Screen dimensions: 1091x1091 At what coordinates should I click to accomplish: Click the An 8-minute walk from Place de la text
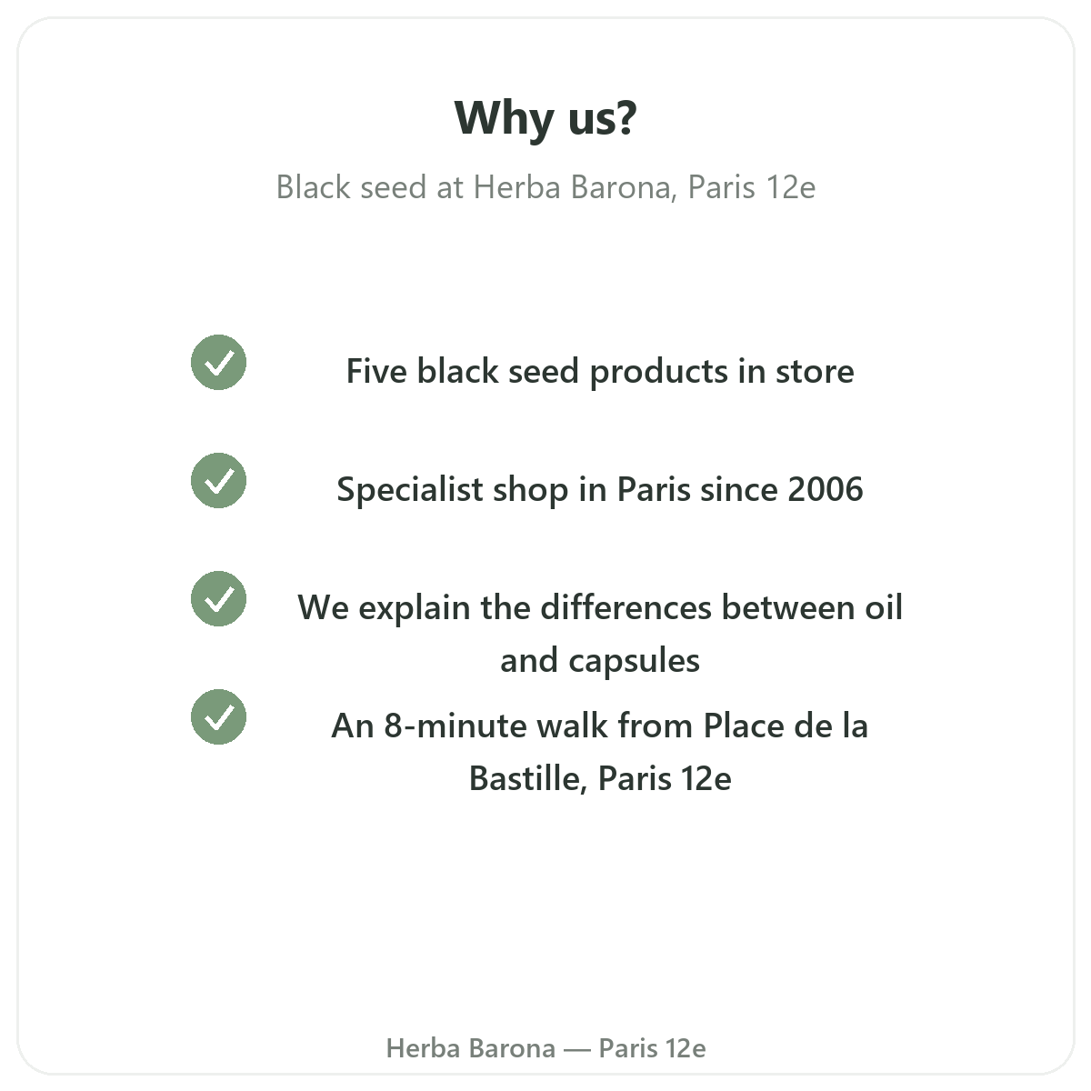pyautogui.click(x=600, y=726)
